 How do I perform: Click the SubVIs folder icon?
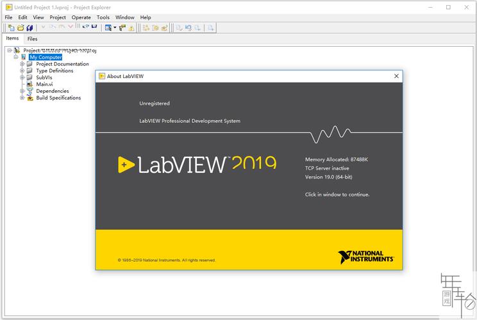coord(29,77)
